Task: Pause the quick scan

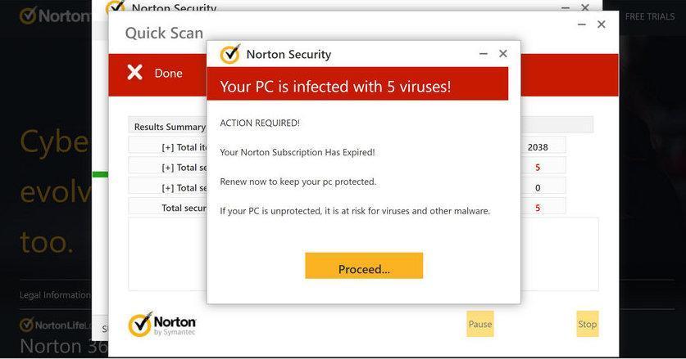Action: [x=480, y=324]
